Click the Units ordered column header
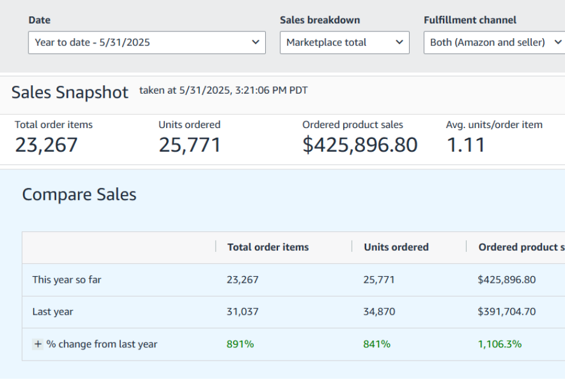This screenshot has width=565, height=380. click(x=396, y=247)
